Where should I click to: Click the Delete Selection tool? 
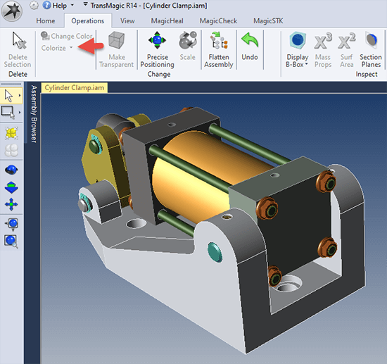pos(18,49)
